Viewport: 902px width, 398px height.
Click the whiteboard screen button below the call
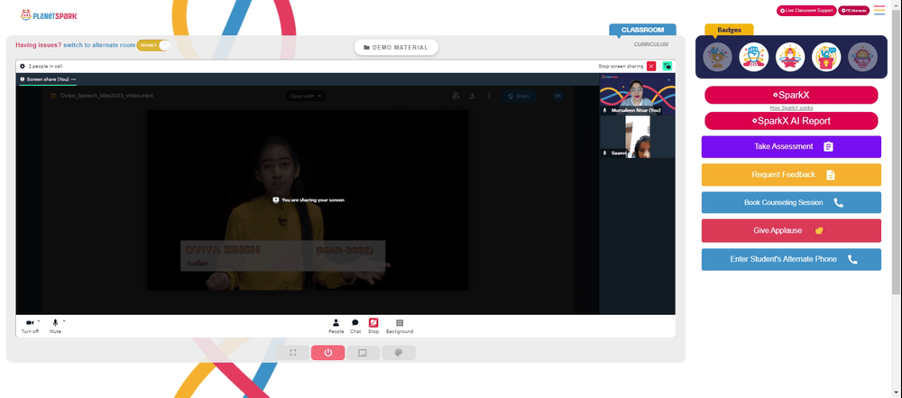pos(363,353)
